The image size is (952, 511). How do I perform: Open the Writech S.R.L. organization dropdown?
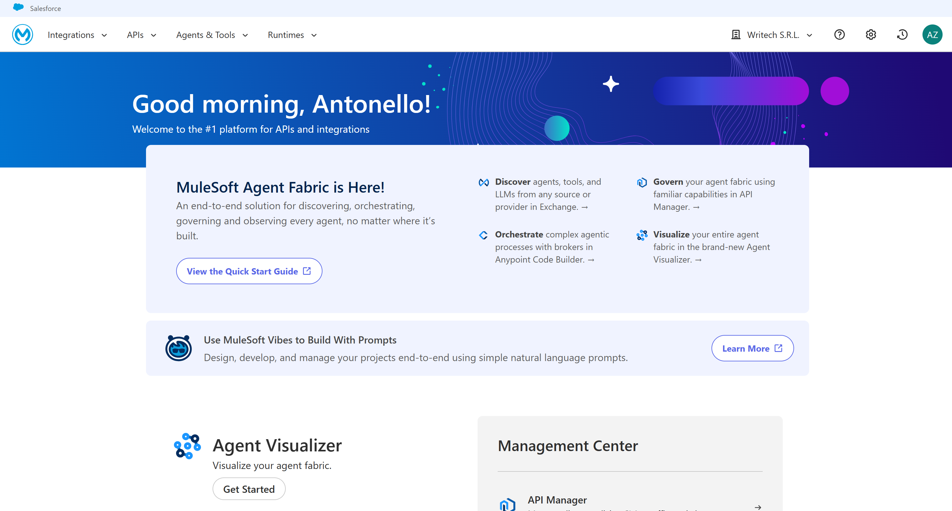[772, 35]
